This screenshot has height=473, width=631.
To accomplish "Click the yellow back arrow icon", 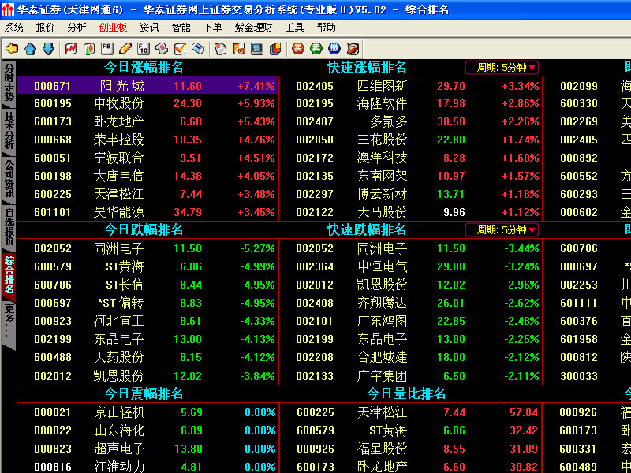I will click(12, 49).
